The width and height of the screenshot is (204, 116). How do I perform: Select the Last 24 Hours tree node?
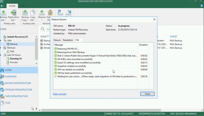(x=14, y=55)
